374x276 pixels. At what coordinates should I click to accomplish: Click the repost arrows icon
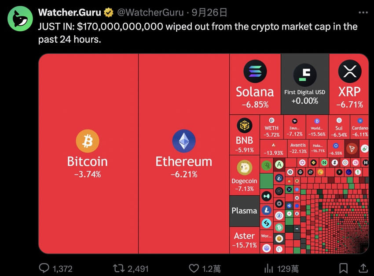point(119,269)
